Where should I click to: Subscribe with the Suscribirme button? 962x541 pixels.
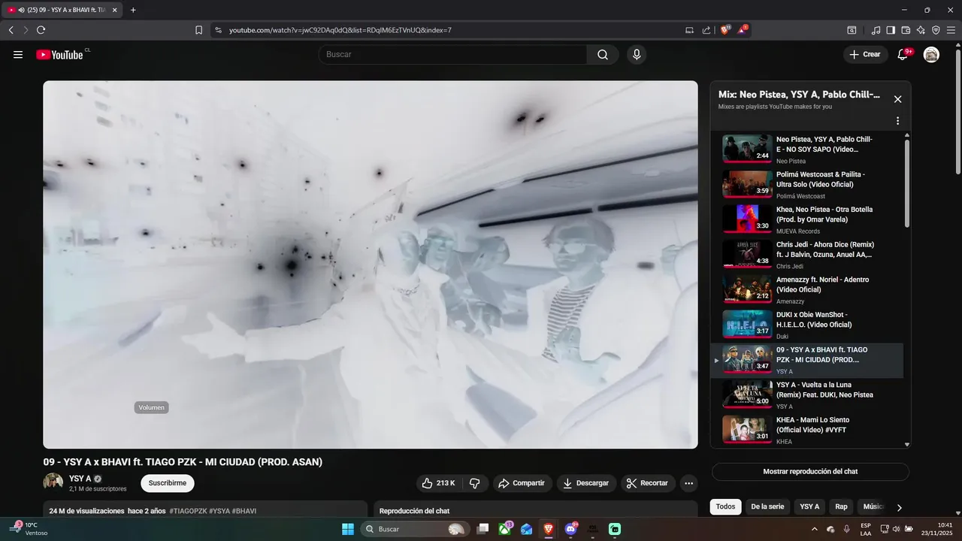[x=167, y=483]
